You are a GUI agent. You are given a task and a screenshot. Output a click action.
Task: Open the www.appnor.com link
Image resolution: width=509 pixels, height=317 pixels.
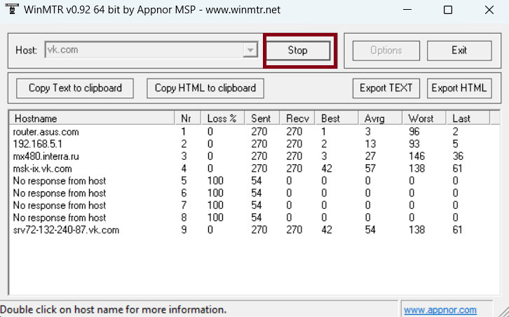[x=440, y=310]
